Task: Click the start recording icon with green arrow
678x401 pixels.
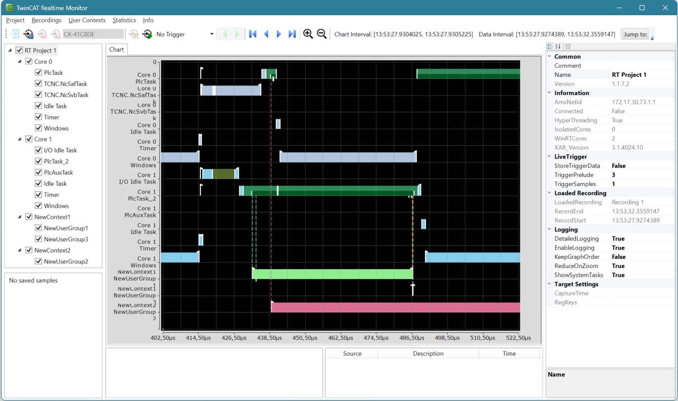Action: pos(147,34)
